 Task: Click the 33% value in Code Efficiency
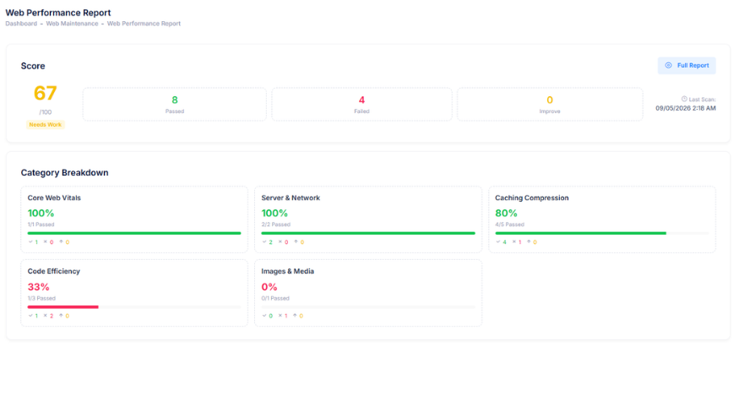(x=39, y=287)
